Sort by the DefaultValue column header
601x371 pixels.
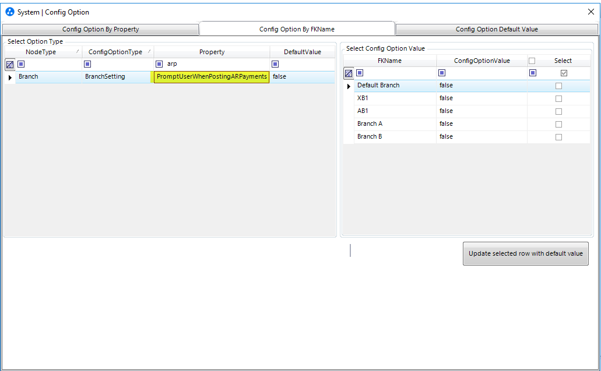[303, 52]
